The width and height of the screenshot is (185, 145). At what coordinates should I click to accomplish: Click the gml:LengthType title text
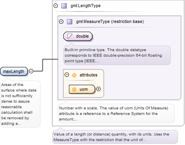[x=86, y=6]
